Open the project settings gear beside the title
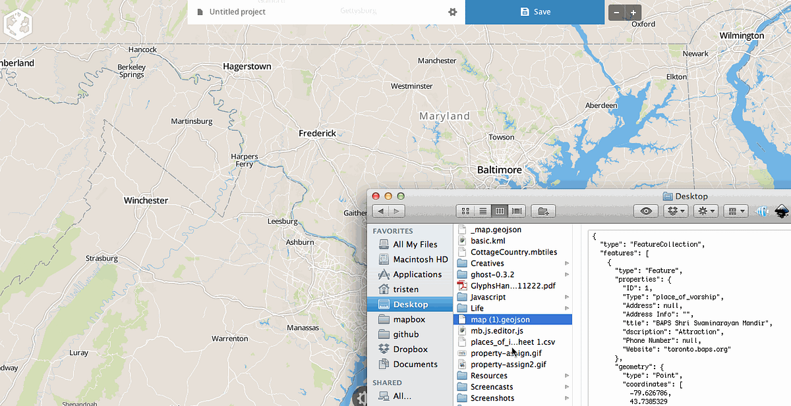 452,12
